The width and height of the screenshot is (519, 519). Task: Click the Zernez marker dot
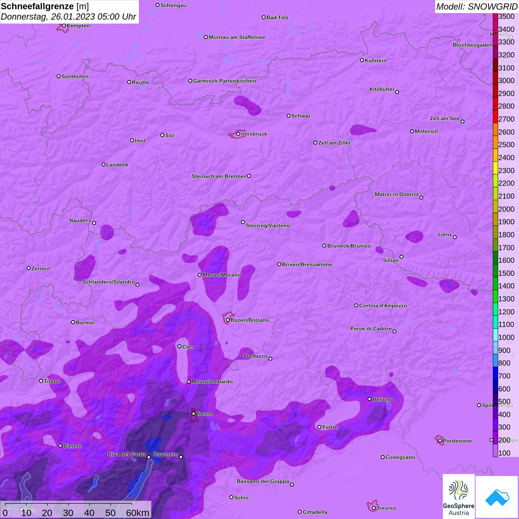[29, 268]
